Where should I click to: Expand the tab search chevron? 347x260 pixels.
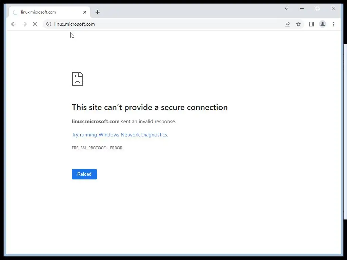(x=286, y=8)
